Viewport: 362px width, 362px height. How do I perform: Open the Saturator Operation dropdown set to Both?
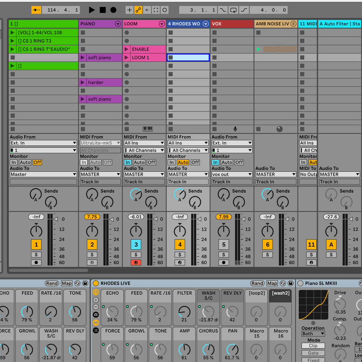click(x=313, y=334)
